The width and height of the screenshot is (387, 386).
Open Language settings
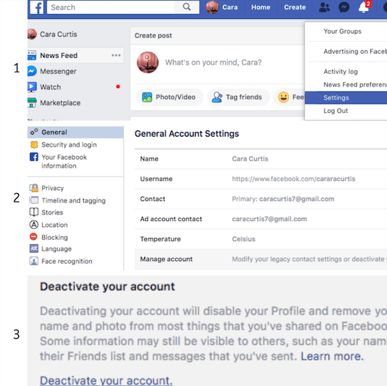coord(56,249)
